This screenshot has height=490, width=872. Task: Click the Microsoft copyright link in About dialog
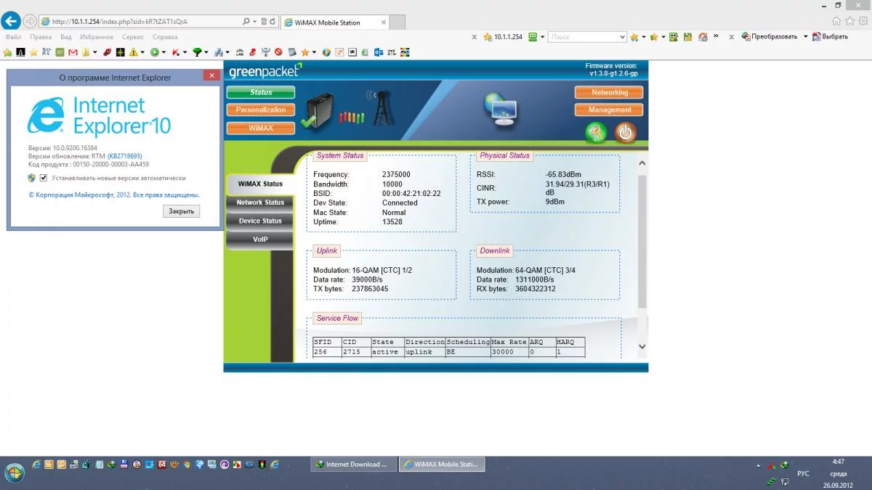point(113,195)
